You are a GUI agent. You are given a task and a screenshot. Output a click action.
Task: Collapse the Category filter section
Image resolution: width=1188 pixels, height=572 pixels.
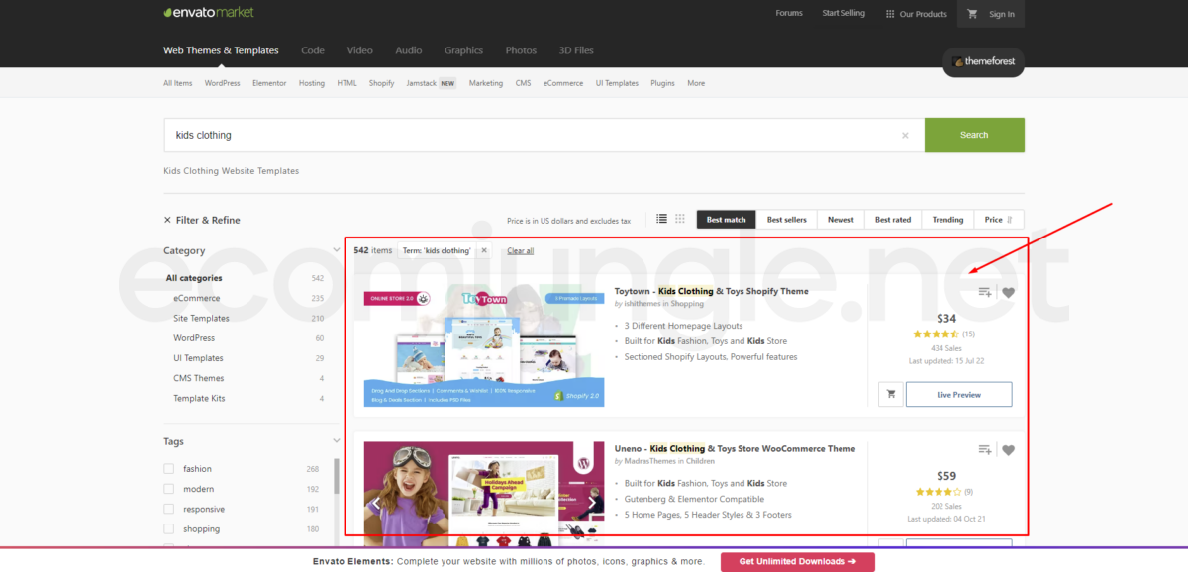pyautogui.click(x=337, y=251)
